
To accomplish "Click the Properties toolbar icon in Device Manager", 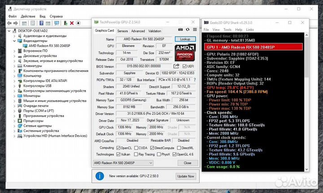I will point(33,23).
